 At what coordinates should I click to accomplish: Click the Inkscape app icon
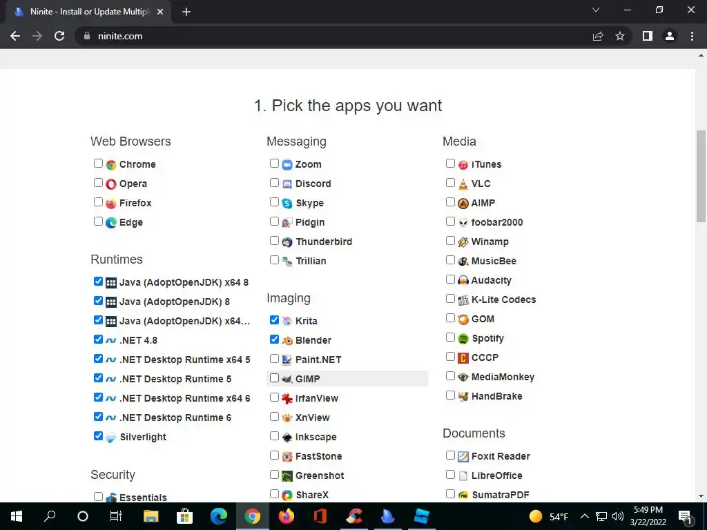[287, 437]
